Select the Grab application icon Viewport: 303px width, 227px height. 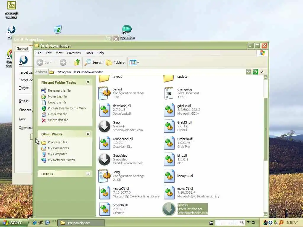(104, 126)
